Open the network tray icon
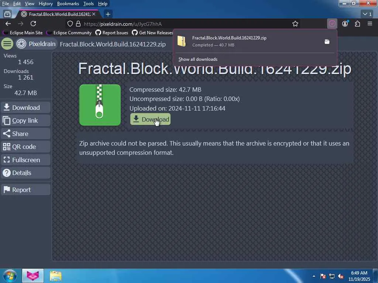Screen dimensions: 378x283 332,276
